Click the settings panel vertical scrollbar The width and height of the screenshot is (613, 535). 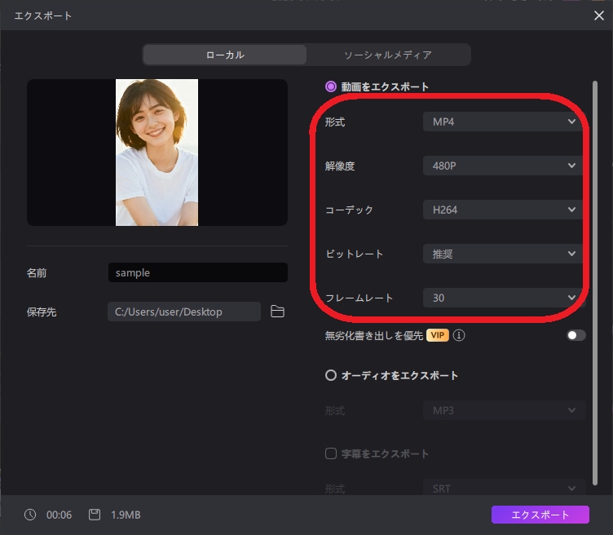tap(595, 283)
